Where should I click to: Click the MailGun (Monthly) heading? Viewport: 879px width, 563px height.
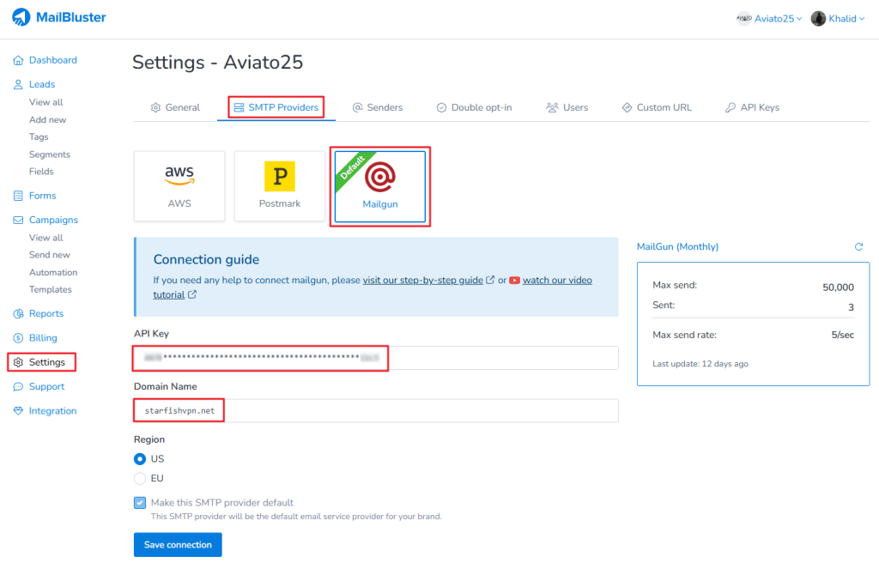(x=678, y=246)
